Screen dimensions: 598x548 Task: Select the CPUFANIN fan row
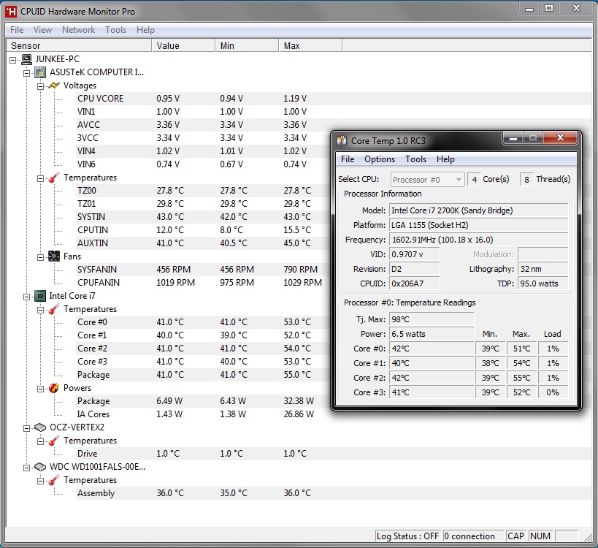[x=203, y=283]
